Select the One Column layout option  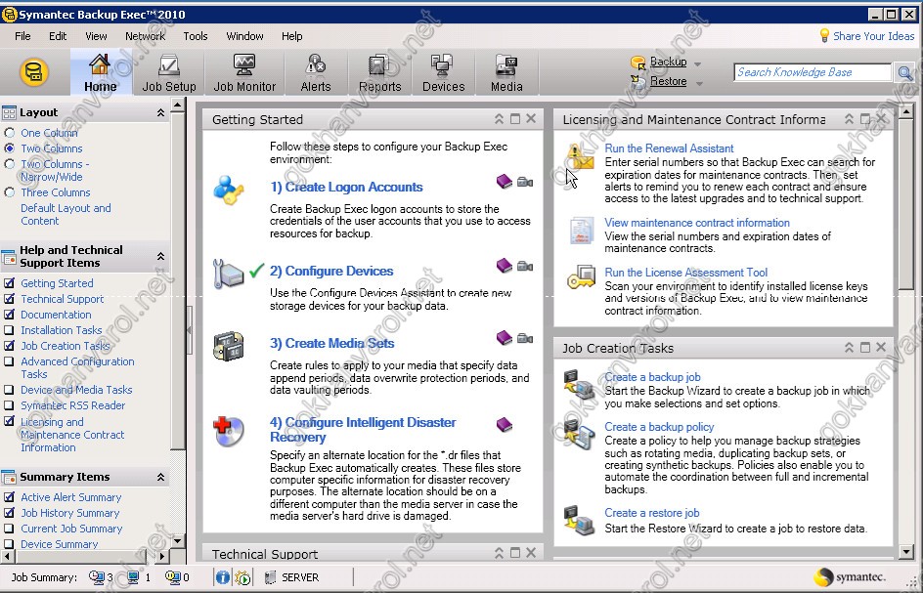click(10, 133)
